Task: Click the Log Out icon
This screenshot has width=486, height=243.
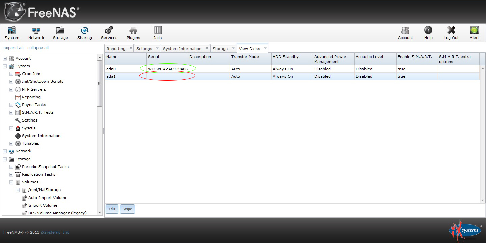Action: [x=451, y=33]
